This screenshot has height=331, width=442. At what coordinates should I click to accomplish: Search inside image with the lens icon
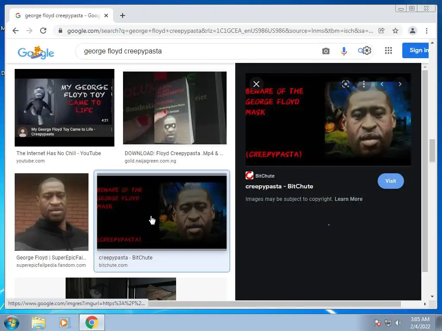(x=346, y=84)
